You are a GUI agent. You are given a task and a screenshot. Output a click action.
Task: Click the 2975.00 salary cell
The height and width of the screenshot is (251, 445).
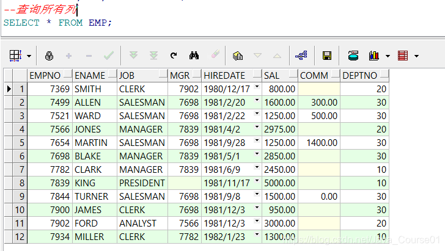(280, 129)
